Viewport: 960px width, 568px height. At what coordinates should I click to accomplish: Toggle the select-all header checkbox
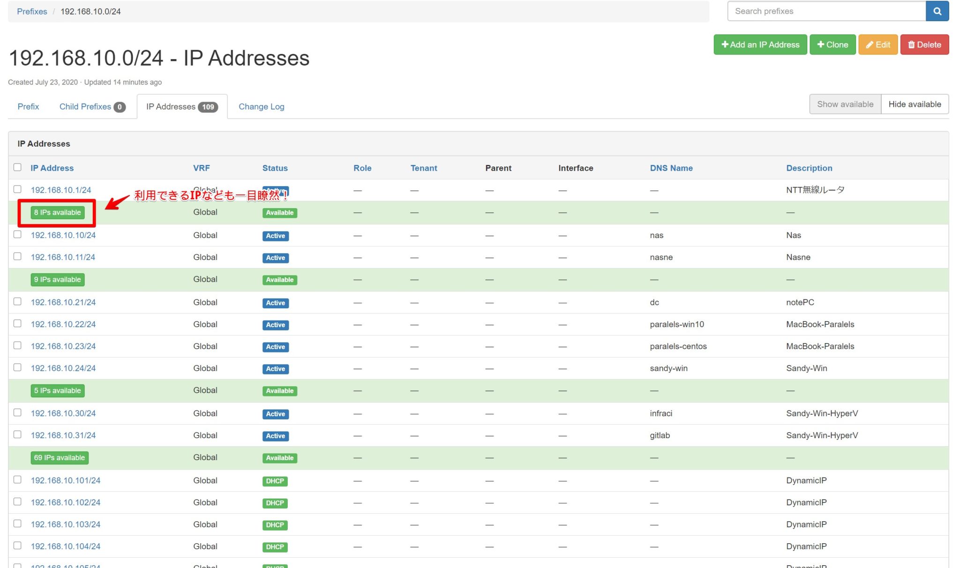[17, 167]
